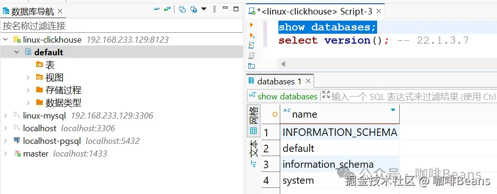This screenshot has height=194, width=497.
Task: Execute SQL statement in new tab
Action: click(x=252, y=35)
